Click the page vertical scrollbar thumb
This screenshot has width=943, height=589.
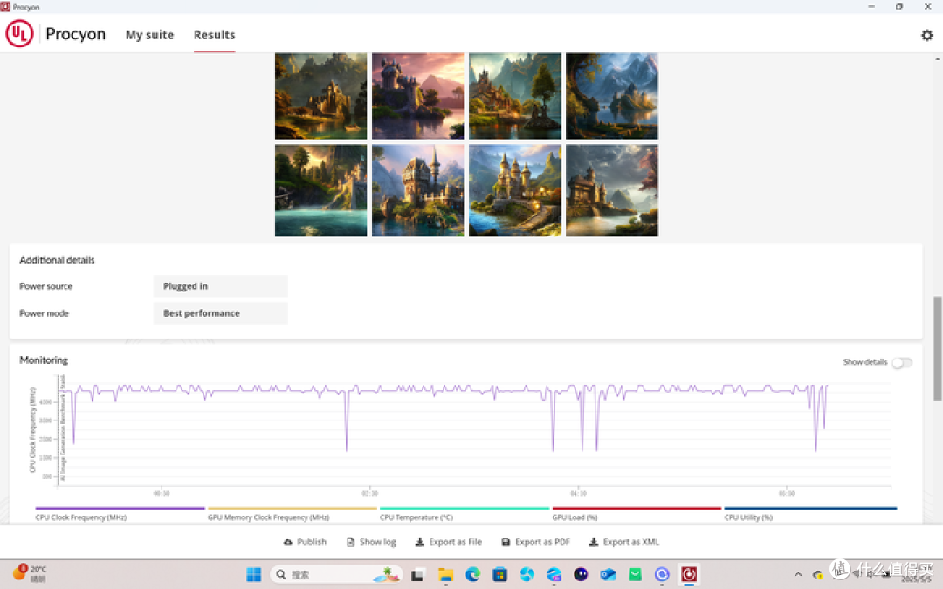point(937,348)
